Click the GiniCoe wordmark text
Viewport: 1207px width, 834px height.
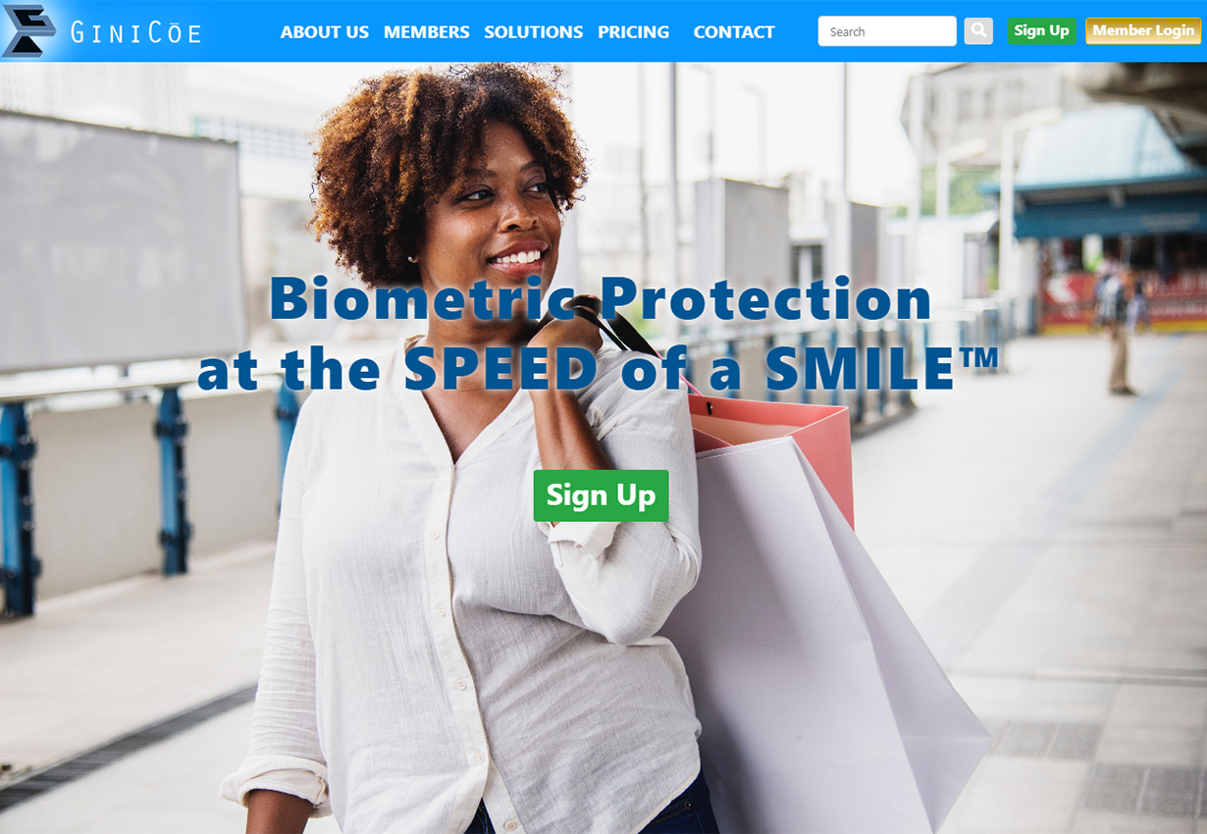coord(136,33)
